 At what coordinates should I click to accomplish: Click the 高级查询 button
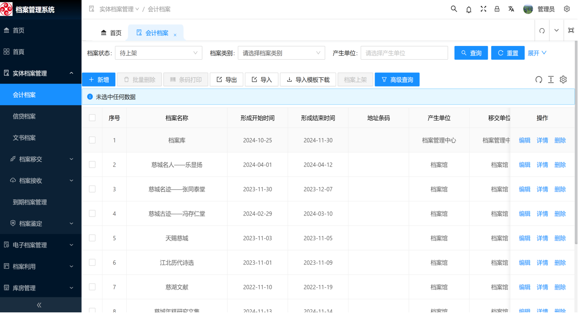click(397, 80)
